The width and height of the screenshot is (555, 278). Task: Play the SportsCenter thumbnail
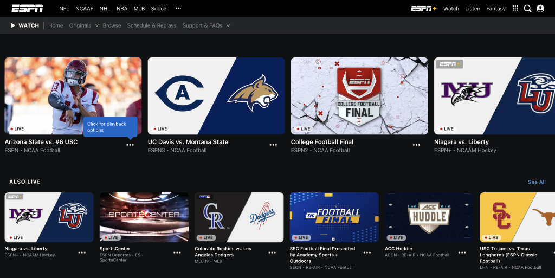pyautogui.click(x=144, y=217)
